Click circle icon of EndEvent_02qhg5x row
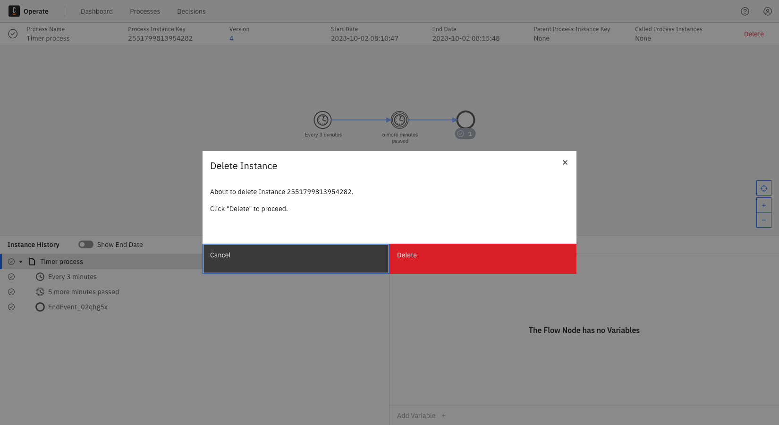Viewport: 779px width, 425px height. 40,307
